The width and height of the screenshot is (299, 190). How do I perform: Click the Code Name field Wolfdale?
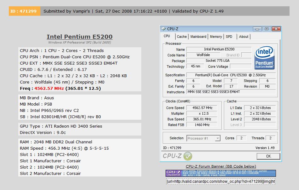[x=203, y=55]
